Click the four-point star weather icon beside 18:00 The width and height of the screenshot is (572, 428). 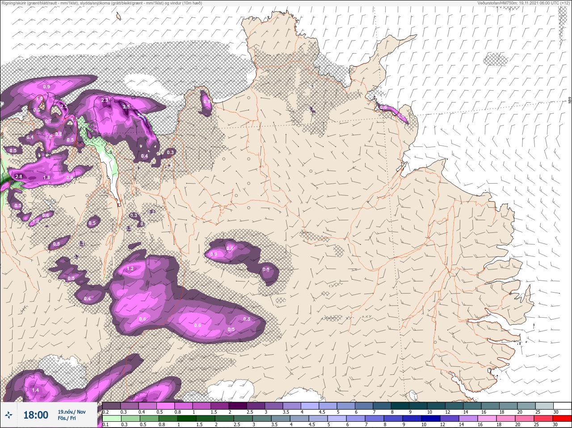[9, 415]
